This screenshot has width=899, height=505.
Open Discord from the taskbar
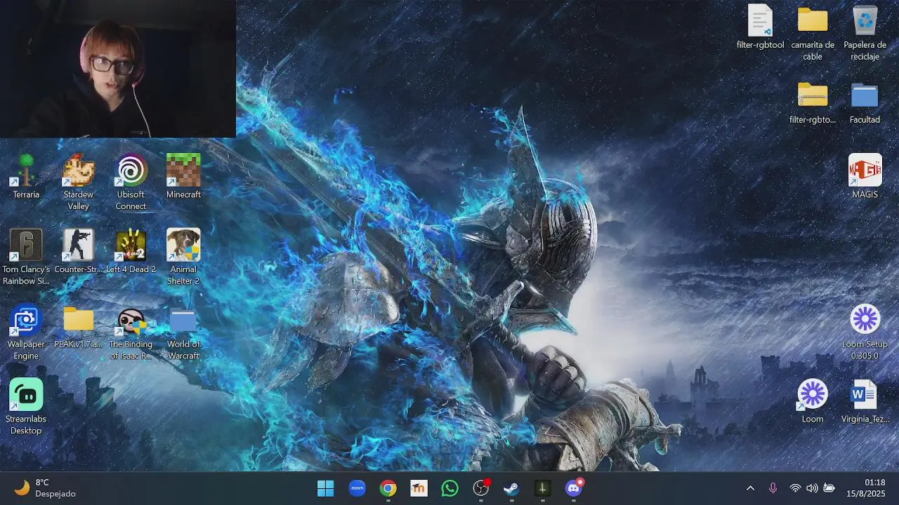tap(574, 488)
